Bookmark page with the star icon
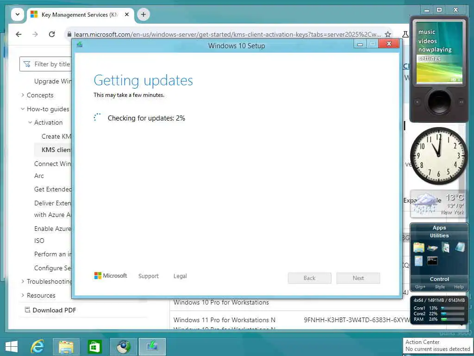Screen dimensions: 474x356 pyautogui.click(x=388, y=34)
